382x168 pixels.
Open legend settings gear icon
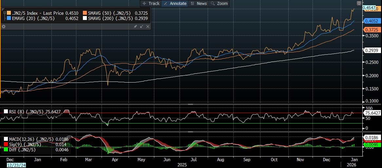pyautogui.click(x=4, y=26)
